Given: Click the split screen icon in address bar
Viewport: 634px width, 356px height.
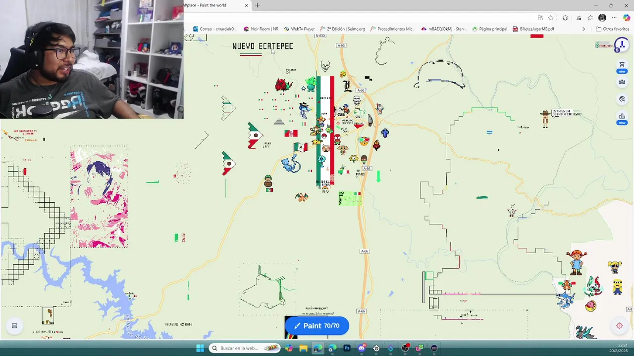Looking at the screenshot, I should [540, 18].
